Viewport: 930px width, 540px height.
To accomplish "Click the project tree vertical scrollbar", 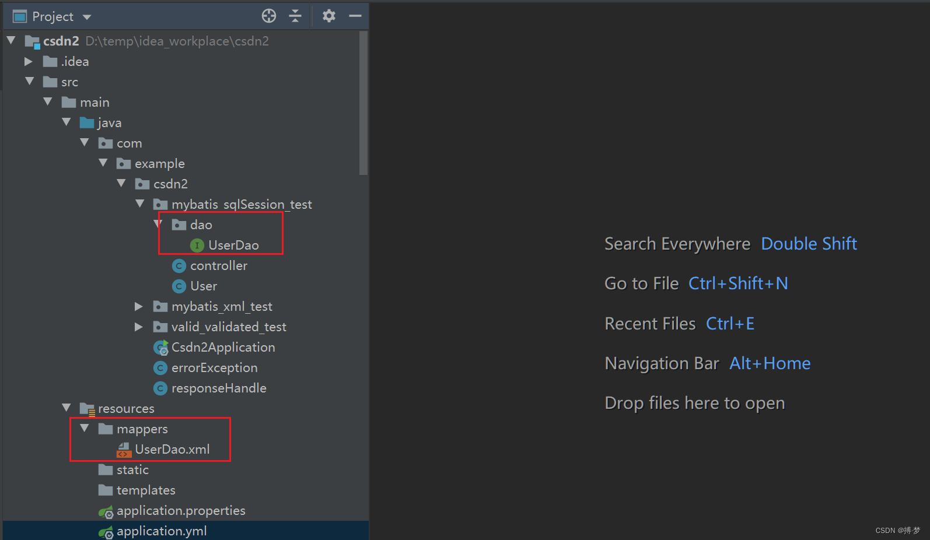I will point(363,103).
